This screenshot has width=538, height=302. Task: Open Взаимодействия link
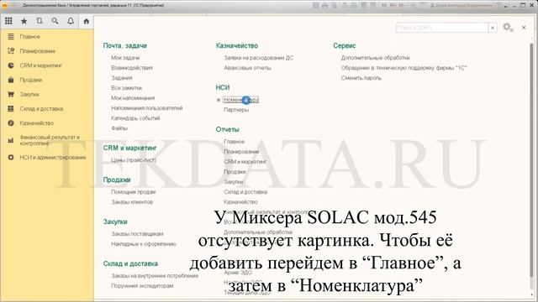(x=132, y=68)
